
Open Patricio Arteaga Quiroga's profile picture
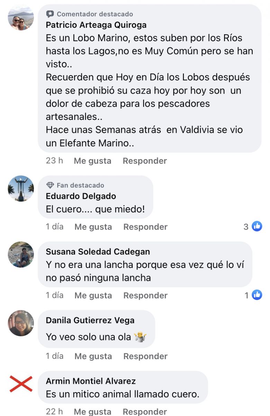[21, 18]
